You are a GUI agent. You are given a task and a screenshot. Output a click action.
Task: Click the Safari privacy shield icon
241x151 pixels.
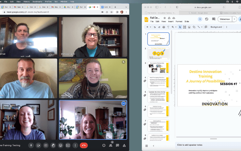pyautogui.click(x=177, y=7)
